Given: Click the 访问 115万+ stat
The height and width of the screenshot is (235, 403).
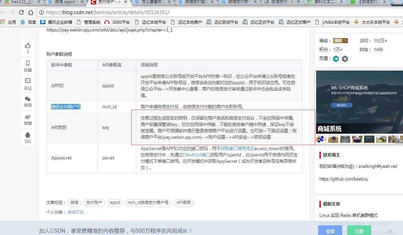Looking at the screenshot, I should tap(373, 41).
